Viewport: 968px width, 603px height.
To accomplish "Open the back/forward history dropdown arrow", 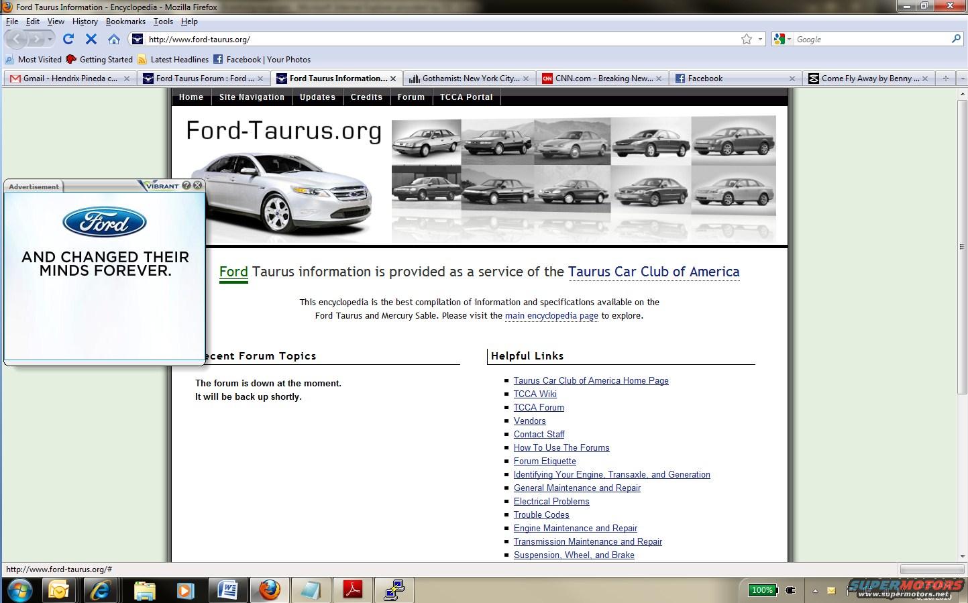I will 50,40.
